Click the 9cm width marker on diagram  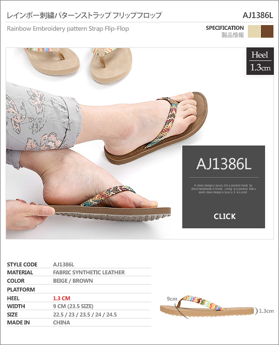(x=172, y=299)
